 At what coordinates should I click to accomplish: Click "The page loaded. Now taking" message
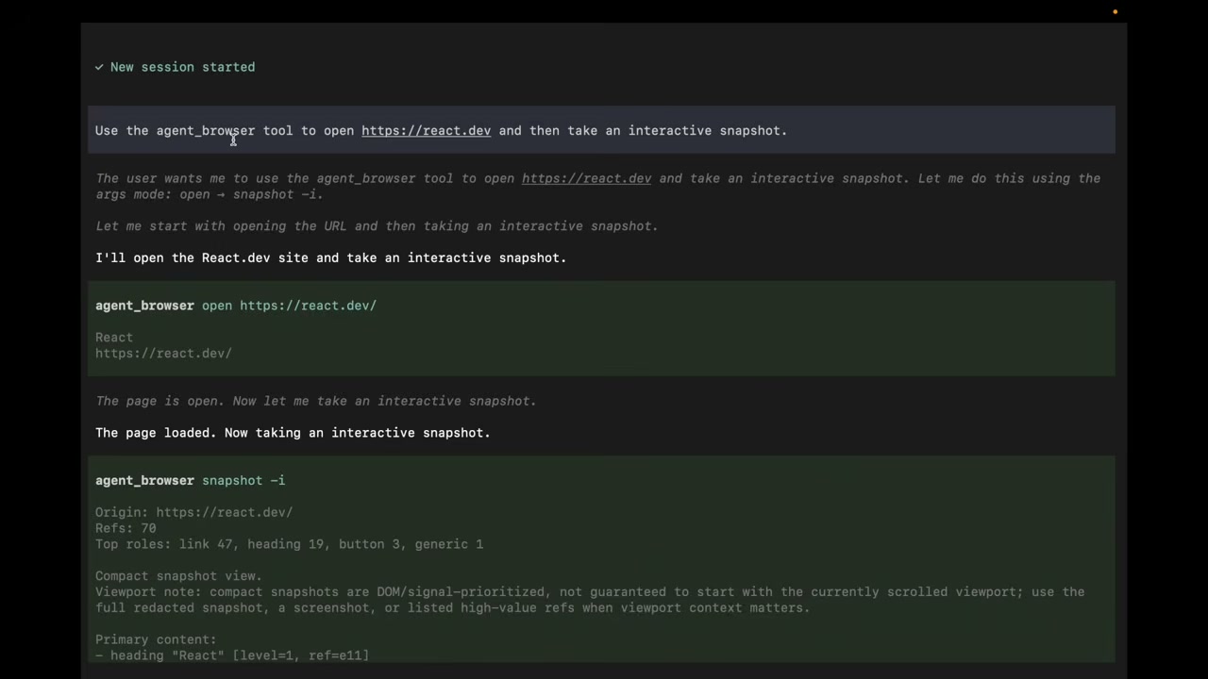click(293, 433)
